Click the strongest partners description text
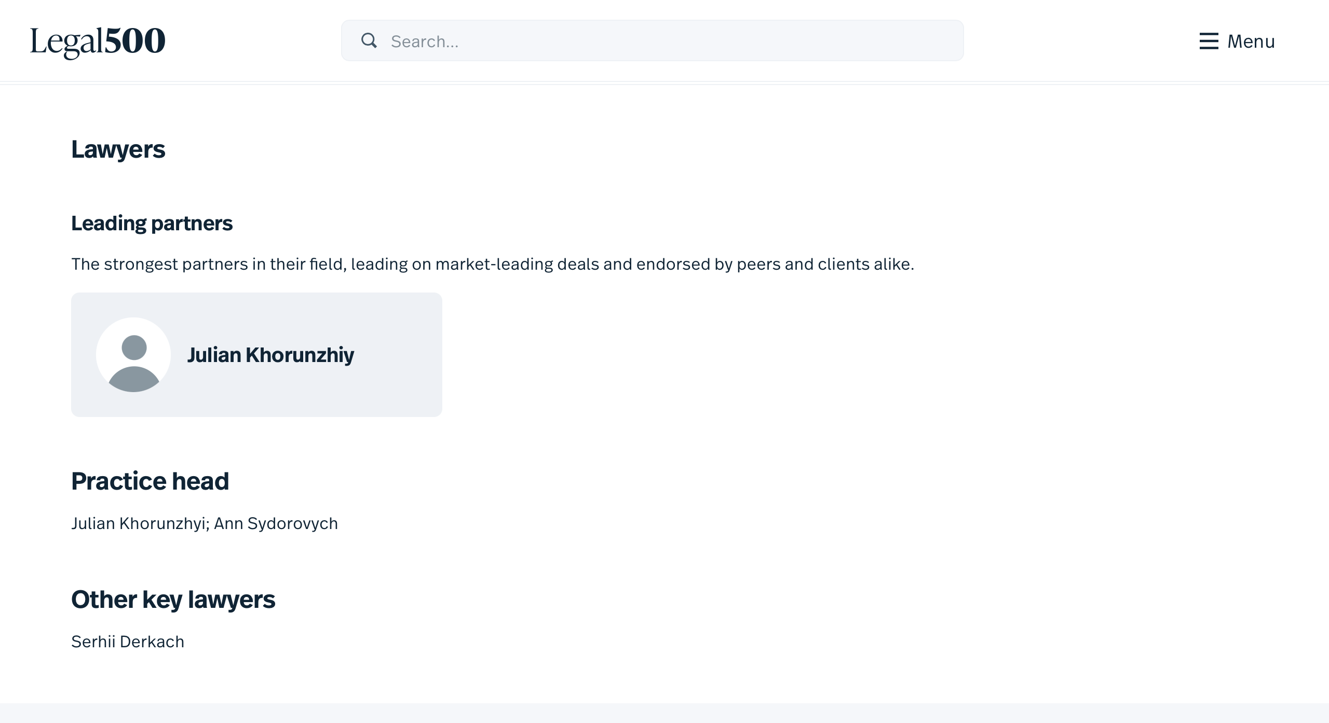 (x=492, y=265)
